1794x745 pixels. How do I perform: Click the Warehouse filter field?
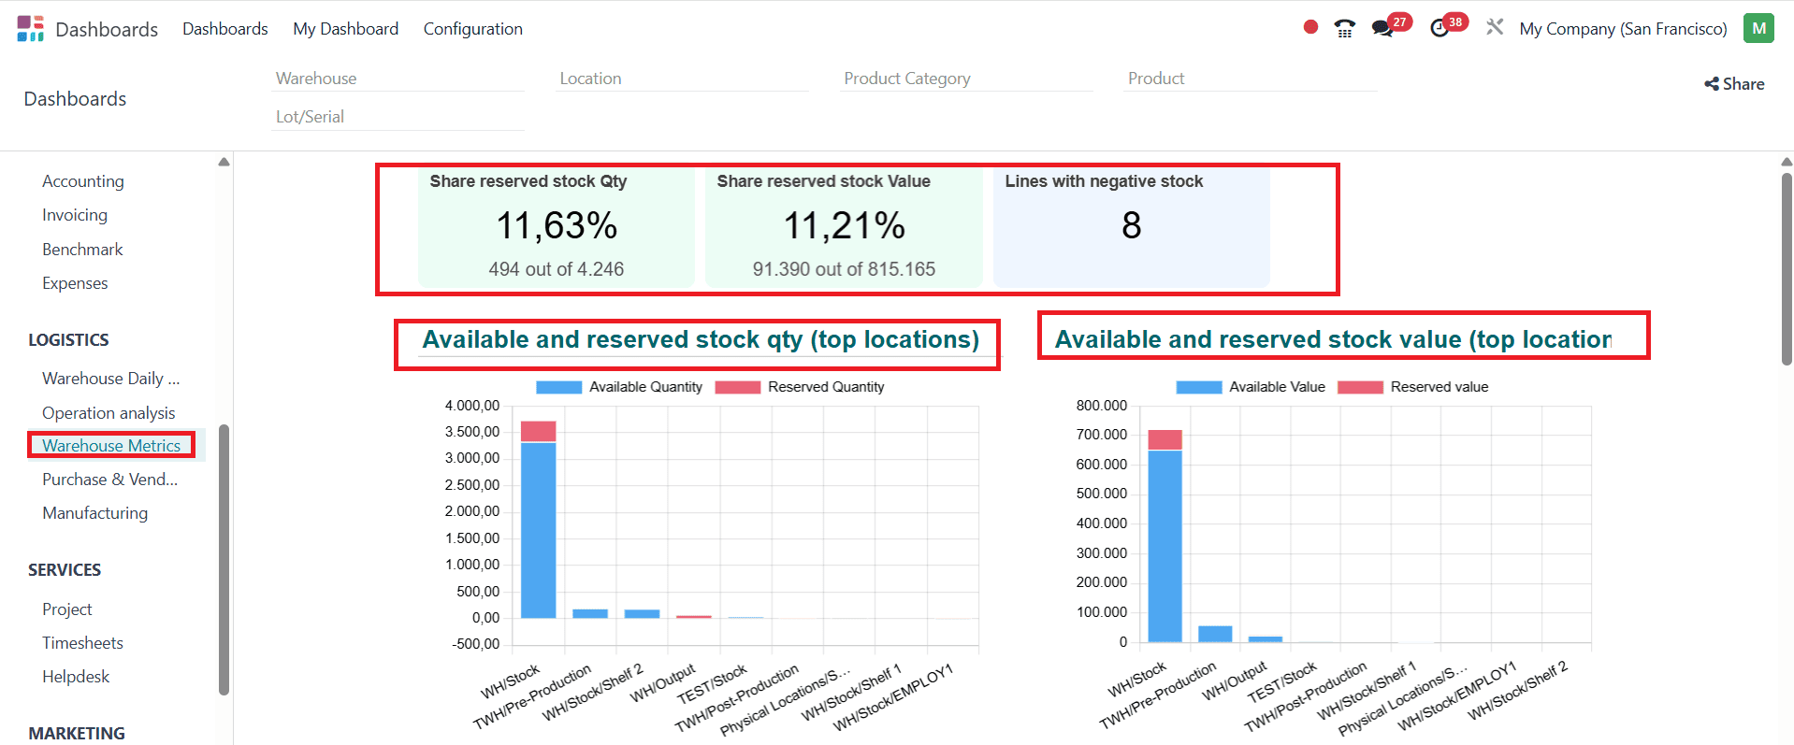pyautogui.click(x=398, y=79)
